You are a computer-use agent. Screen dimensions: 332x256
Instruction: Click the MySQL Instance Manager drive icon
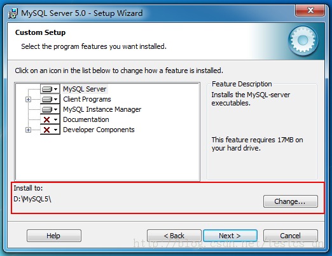(x=47, y=109)
